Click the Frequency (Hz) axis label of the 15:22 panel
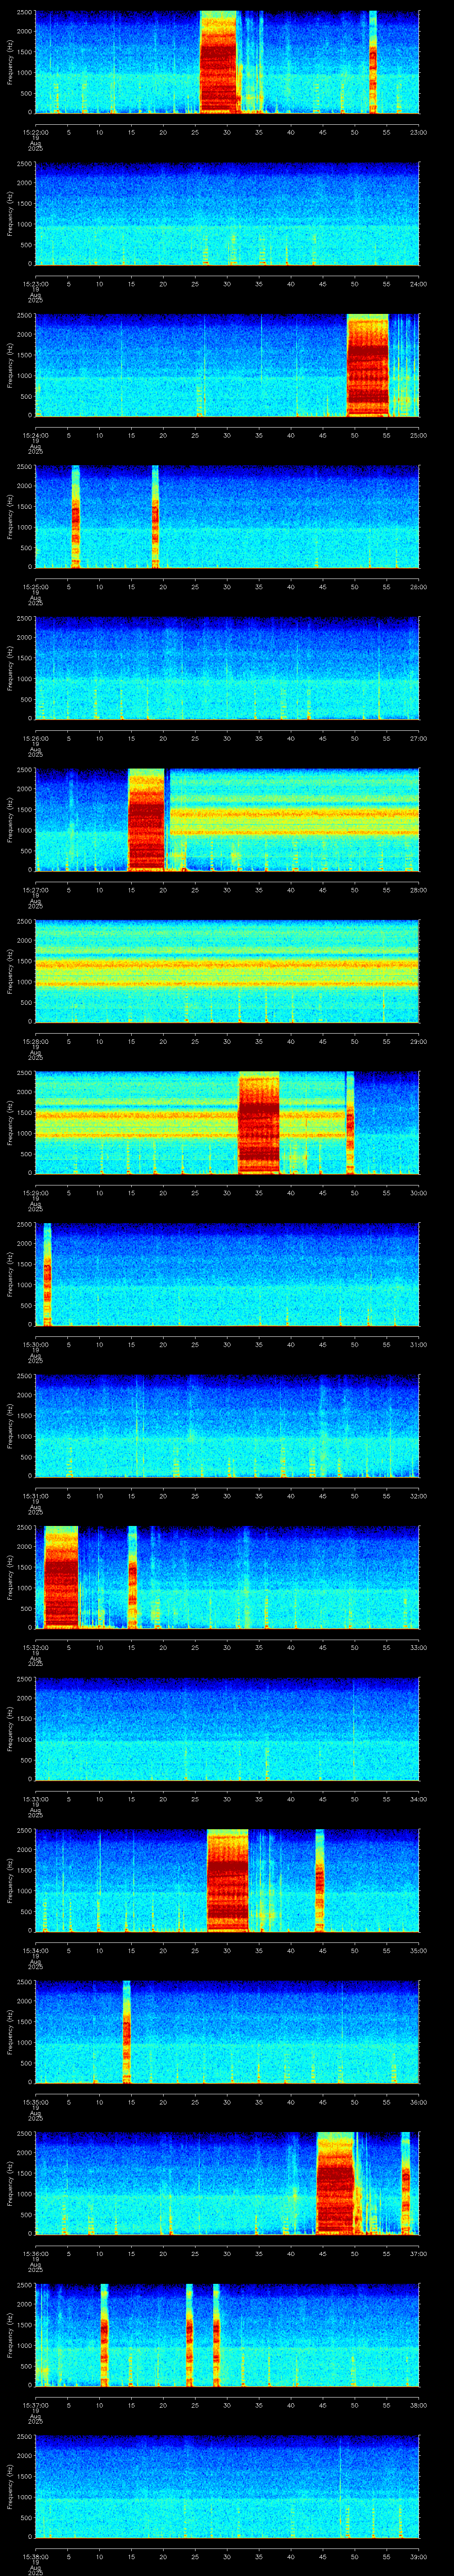The image size is (454, 2576). coord(10,62)
